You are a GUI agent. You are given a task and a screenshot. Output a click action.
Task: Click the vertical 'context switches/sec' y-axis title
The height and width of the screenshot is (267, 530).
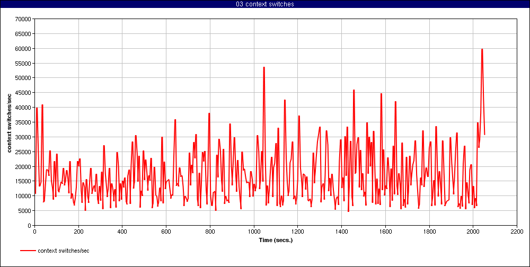pos(10,122)
